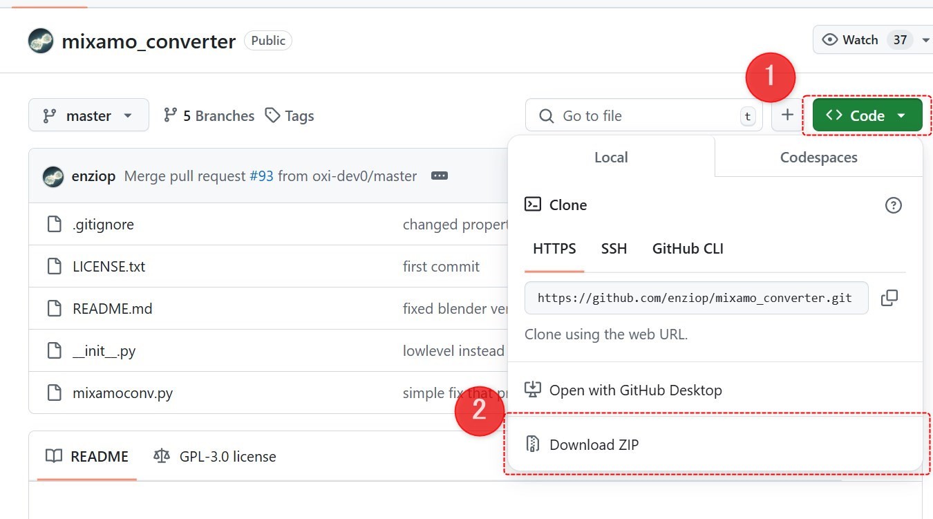933x519 pixels.
Task: Open the .gitignore file
Action: pos(103,225)
